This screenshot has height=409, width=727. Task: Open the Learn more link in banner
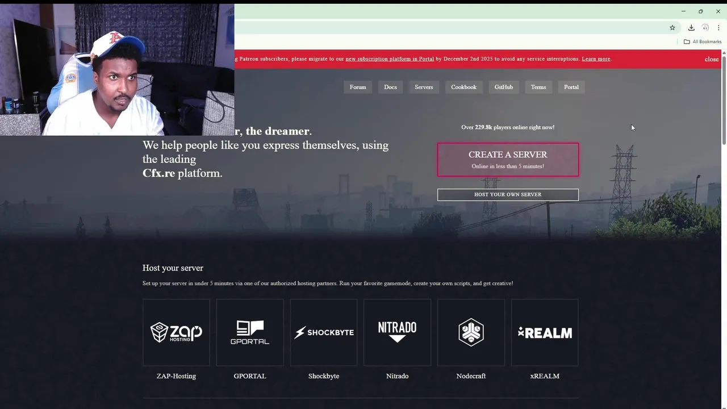596,59
